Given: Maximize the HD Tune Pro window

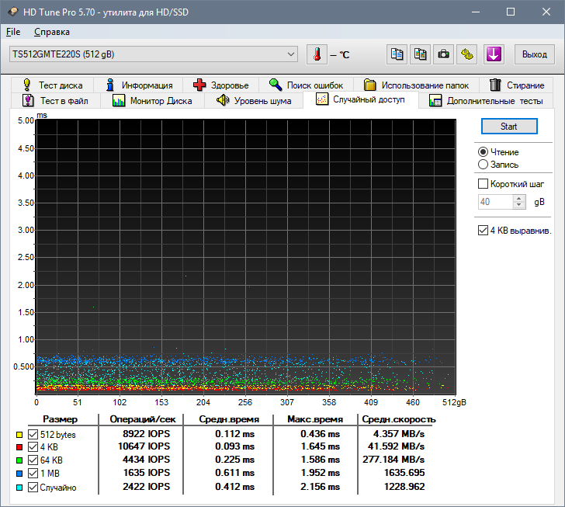Looking at the screenshot, I should (511, 12).
